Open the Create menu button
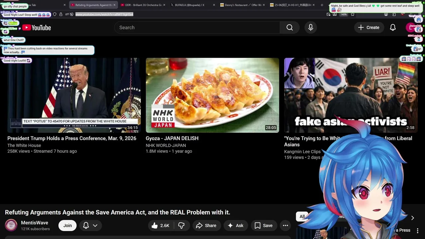The height and width of the screenshot is (239, 425). [369, 28]
